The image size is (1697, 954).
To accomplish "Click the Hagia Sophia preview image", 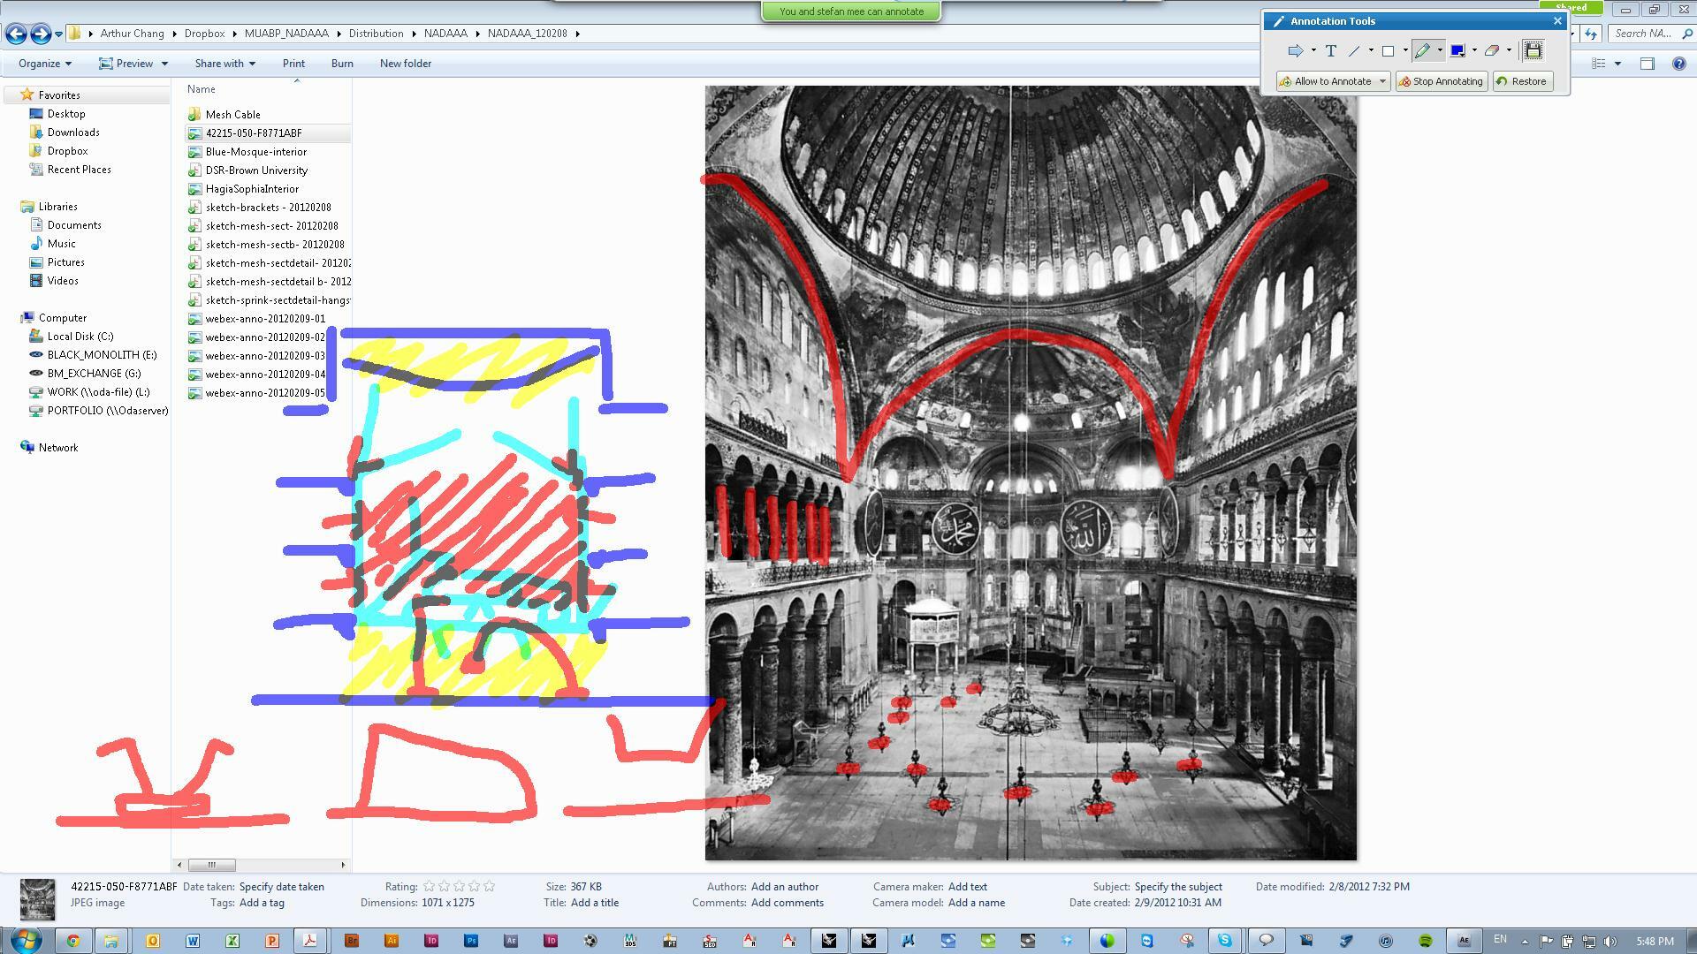I will (x=1031, y=473).
